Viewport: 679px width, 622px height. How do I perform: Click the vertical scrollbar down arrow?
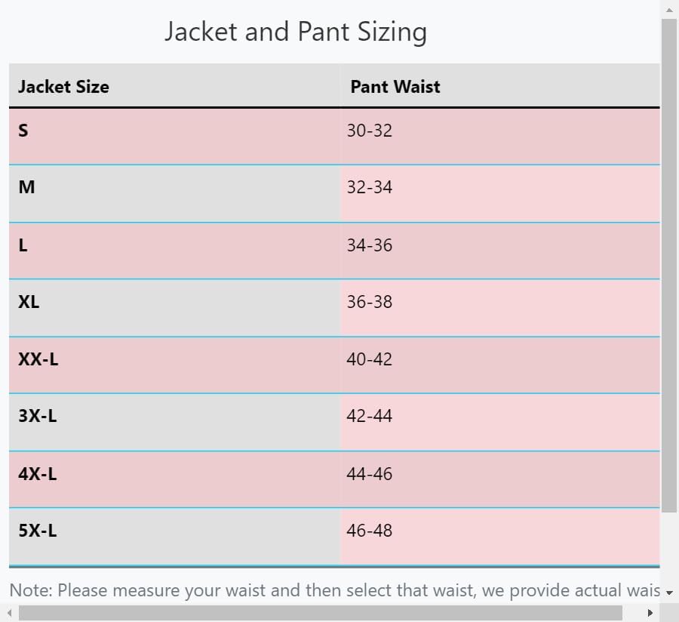point(669,593)
